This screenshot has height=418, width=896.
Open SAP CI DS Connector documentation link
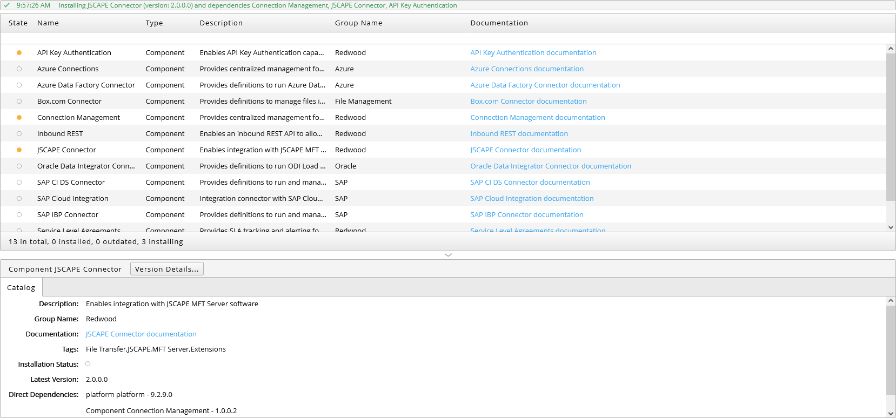(x=530, y=183)
